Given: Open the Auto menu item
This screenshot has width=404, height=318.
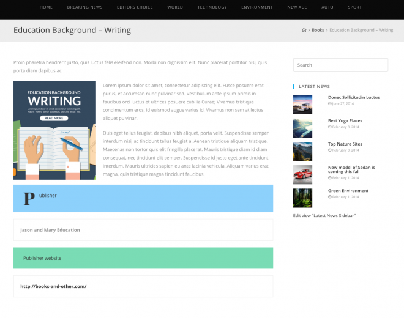Looking at the screenshot, I should pyautogui.click(x=327, y=7).
